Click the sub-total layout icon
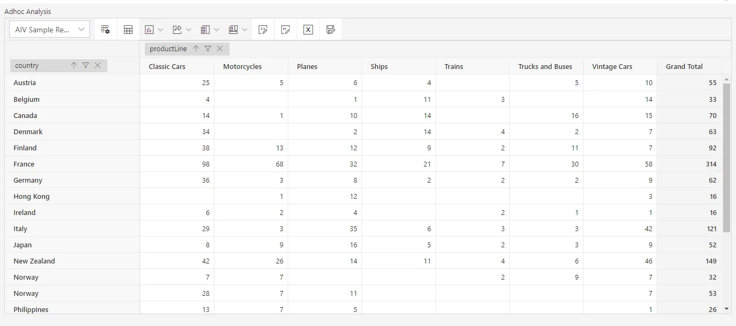Image resolution: width=736 pixels, height=326 pixels. 205,30
